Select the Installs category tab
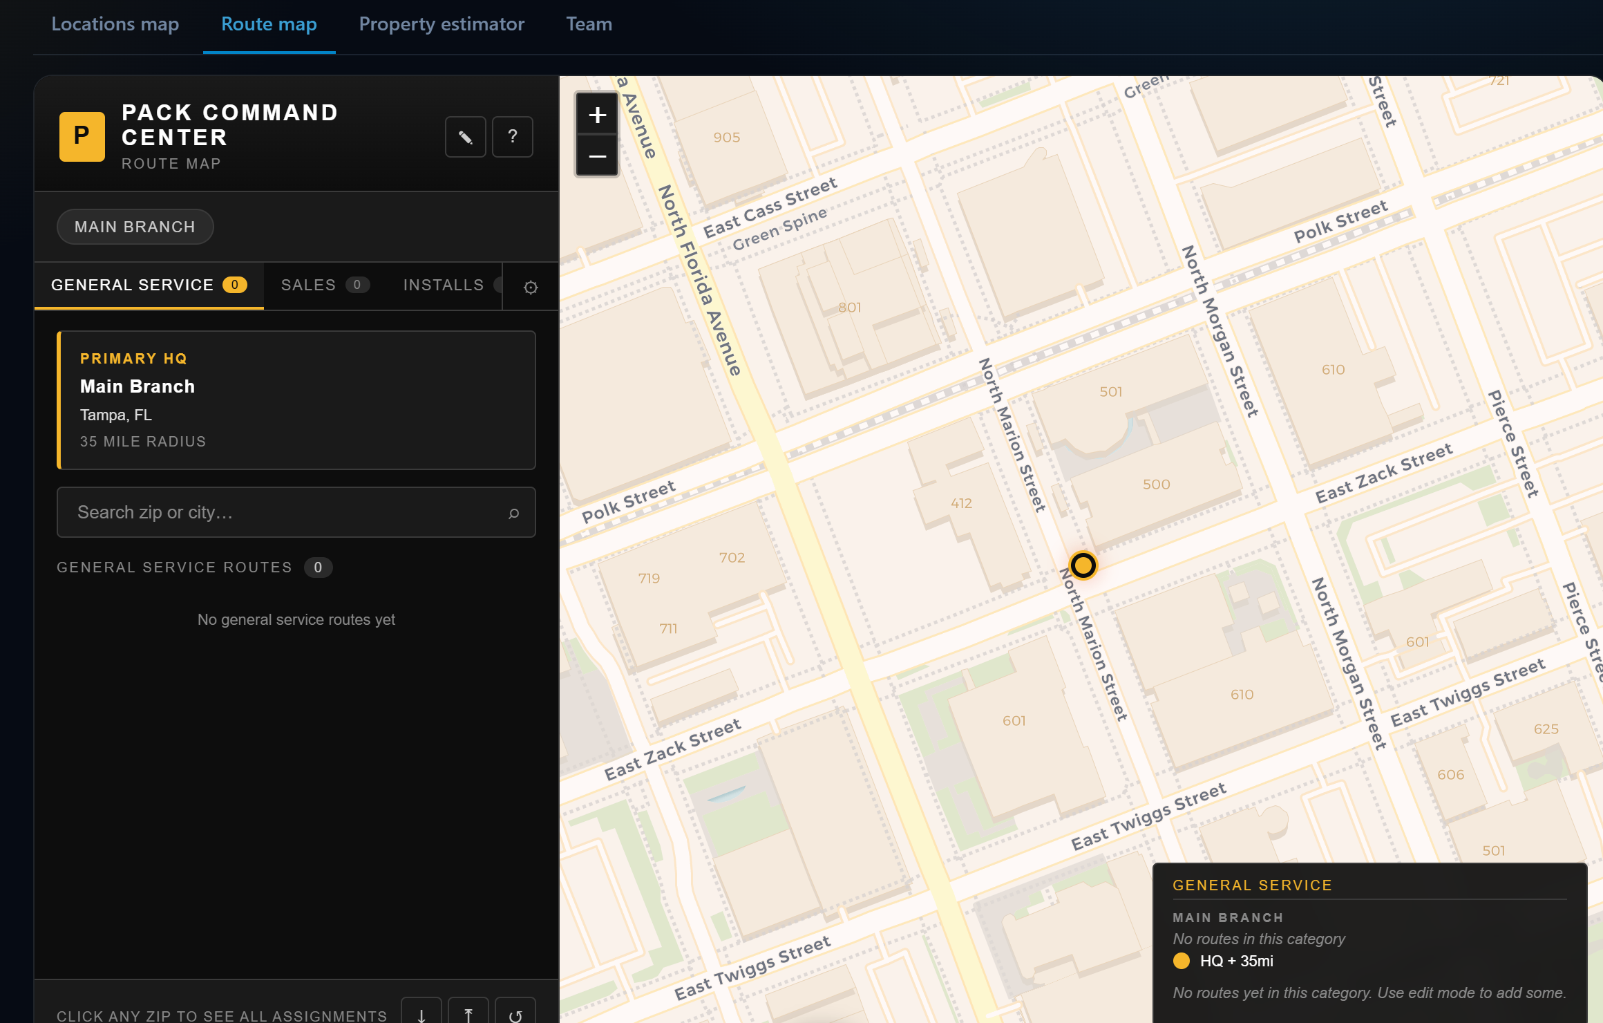 click(x=444, y=285)
